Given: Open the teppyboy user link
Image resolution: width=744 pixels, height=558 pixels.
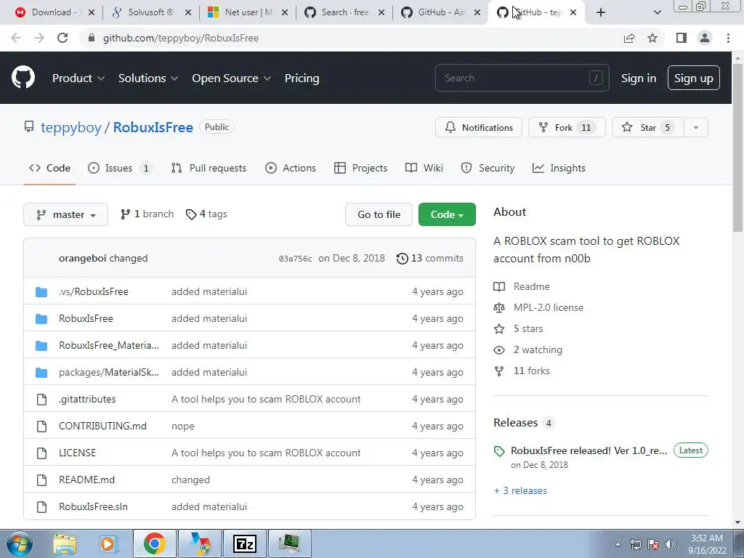Looking at the screenshot, I should click(x=71, y=128).
